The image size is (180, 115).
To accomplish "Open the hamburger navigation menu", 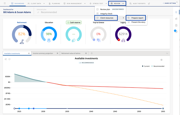I will (x=5, y=3).
